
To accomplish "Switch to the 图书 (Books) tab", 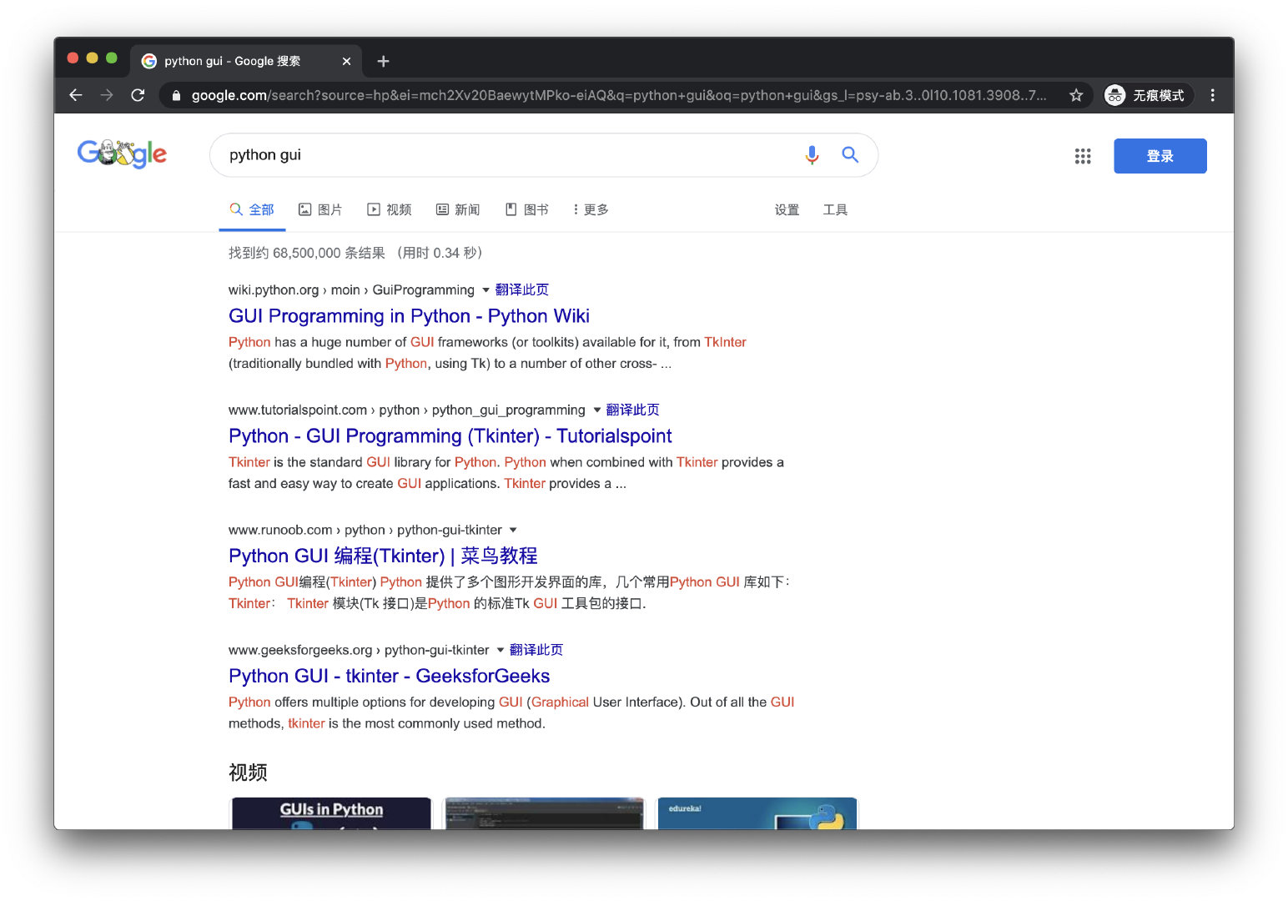I will tap(527, 209).
